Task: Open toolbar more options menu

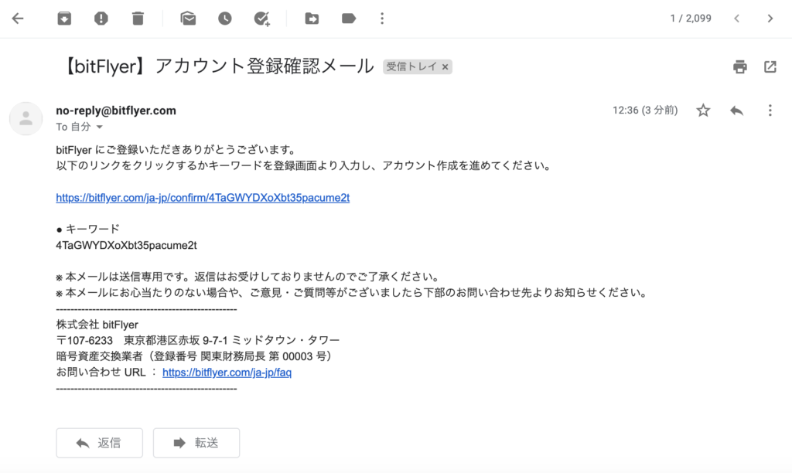Action: 382,19
